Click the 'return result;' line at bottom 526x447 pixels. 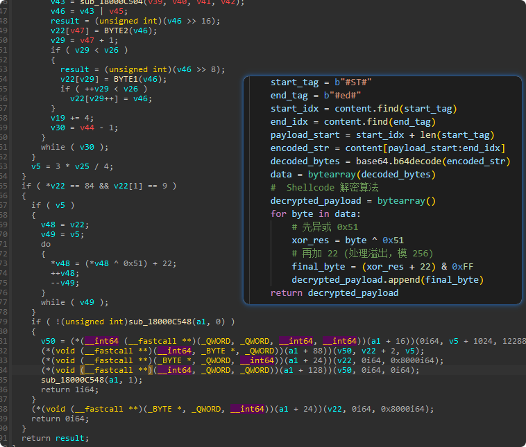click(55, 438)
